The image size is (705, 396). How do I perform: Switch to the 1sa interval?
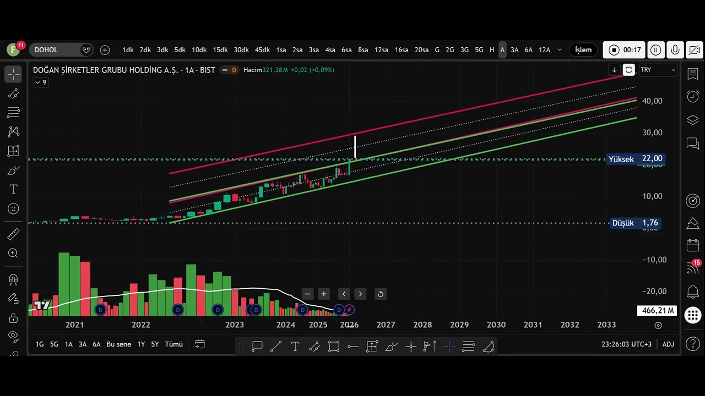click(x=281, y=50)
